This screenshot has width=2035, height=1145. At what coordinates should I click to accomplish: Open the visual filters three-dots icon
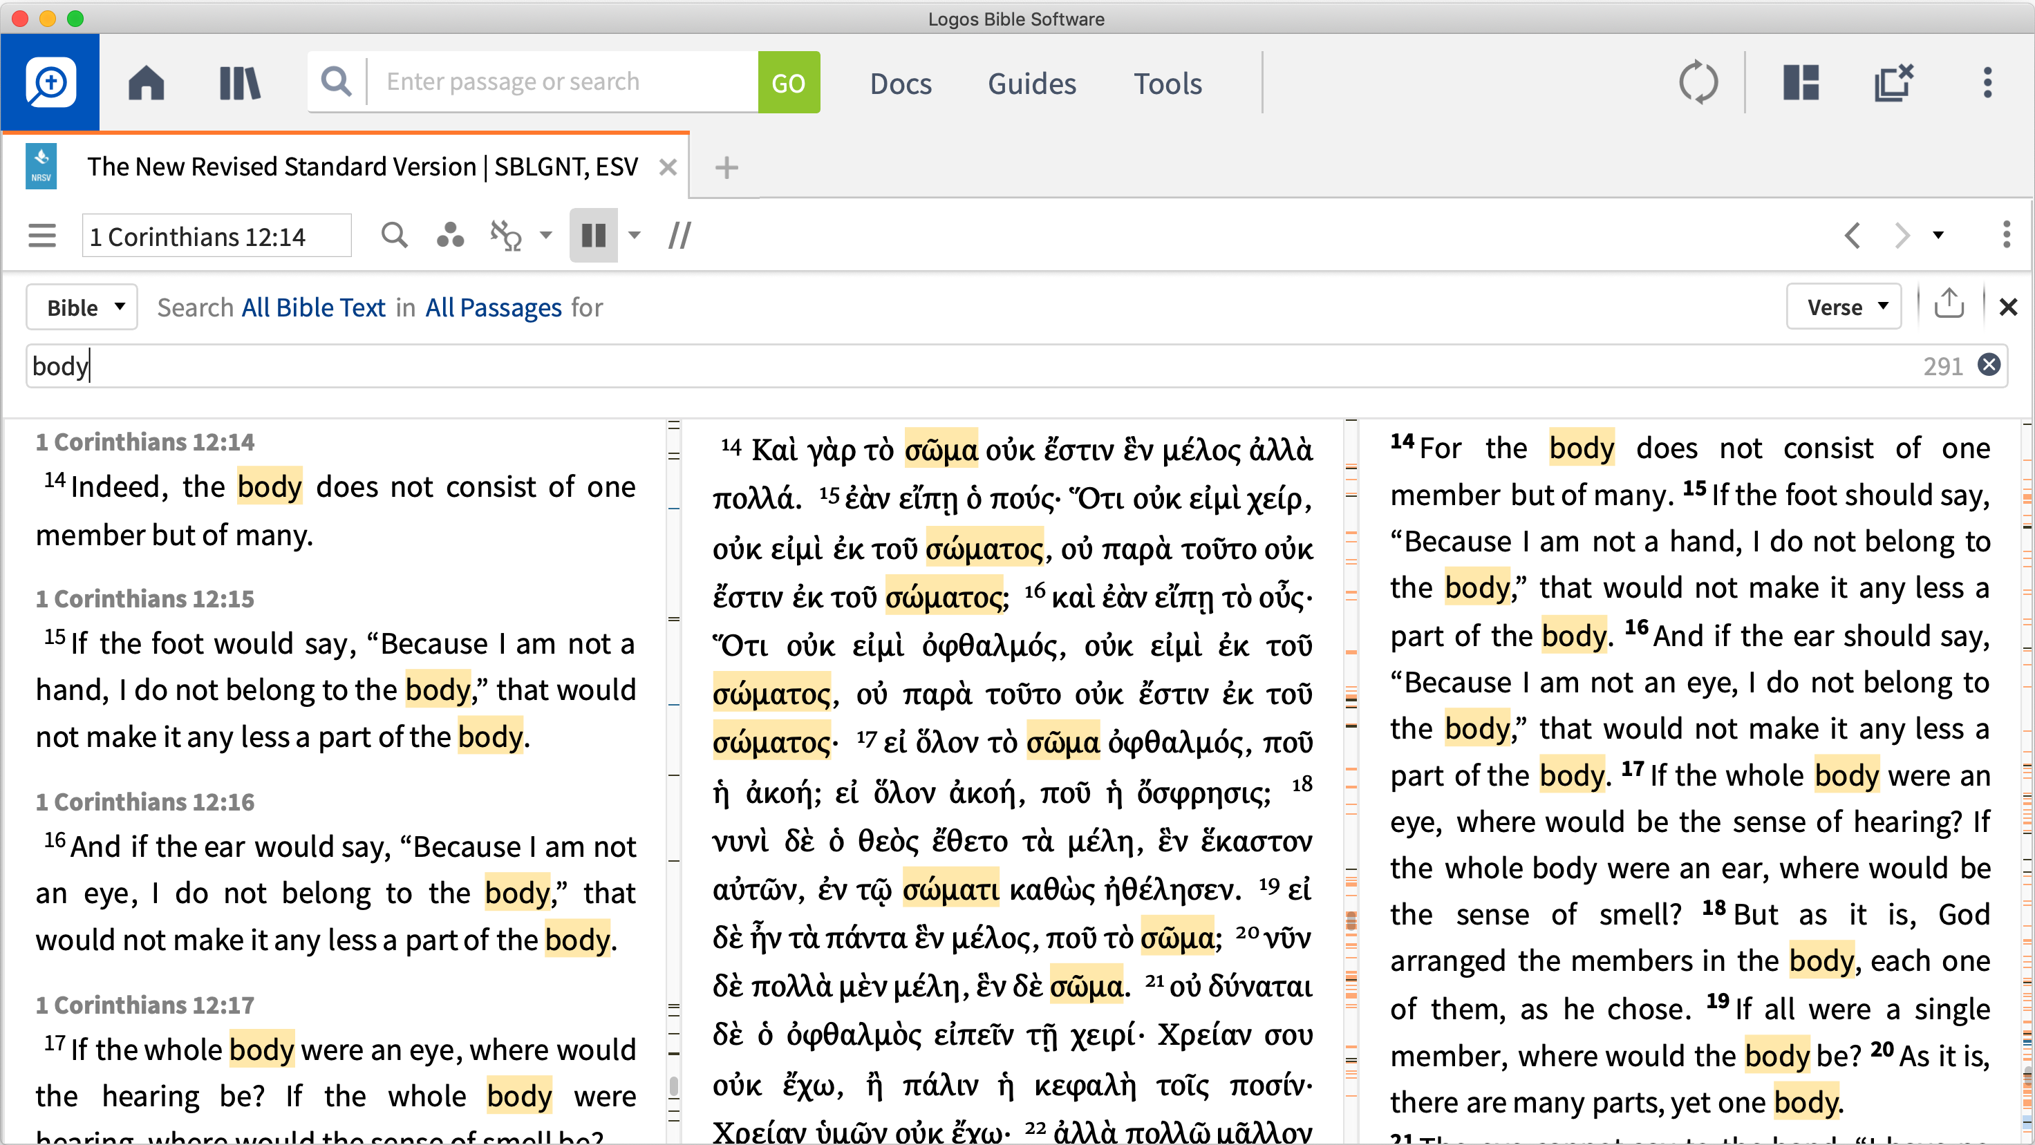pos(450,236)
